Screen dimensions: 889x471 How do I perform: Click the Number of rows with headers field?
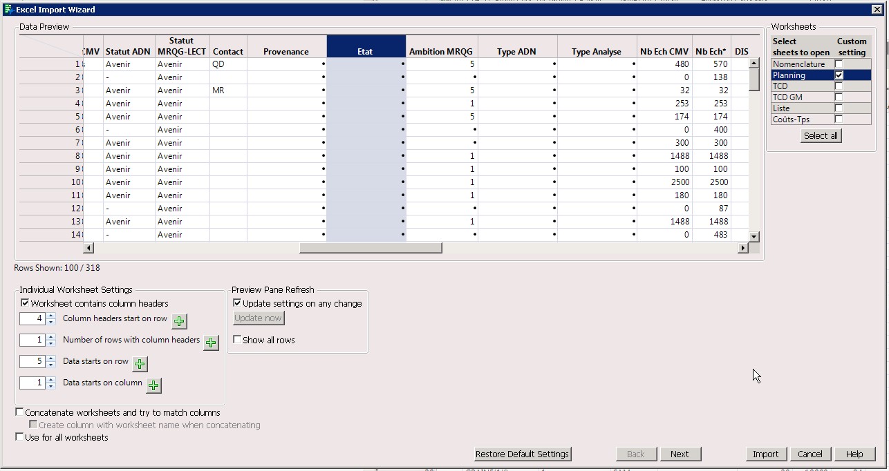click(32, 340)
